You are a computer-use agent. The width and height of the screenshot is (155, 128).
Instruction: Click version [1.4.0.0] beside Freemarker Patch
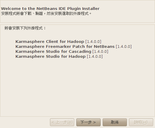click(124, 47)
